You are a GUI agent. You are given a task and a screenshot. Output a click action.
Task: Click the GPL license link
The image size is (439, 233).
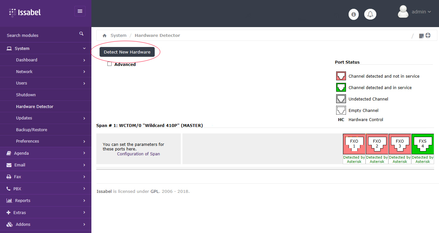coord(154,191)
